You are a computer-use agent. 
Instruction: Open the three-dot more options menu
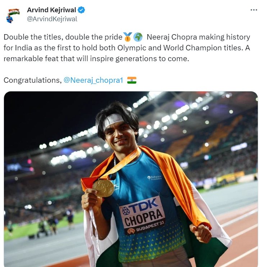[254, 10]
